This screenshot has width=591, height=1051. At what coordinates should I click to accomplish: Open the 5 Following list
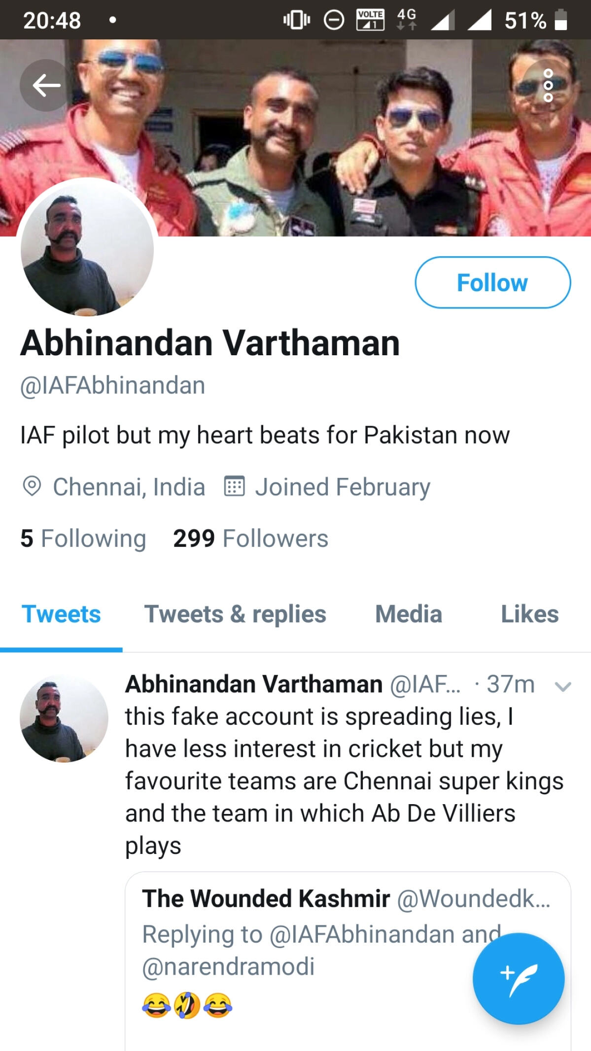pyautogui.click(x=83, y=538)
